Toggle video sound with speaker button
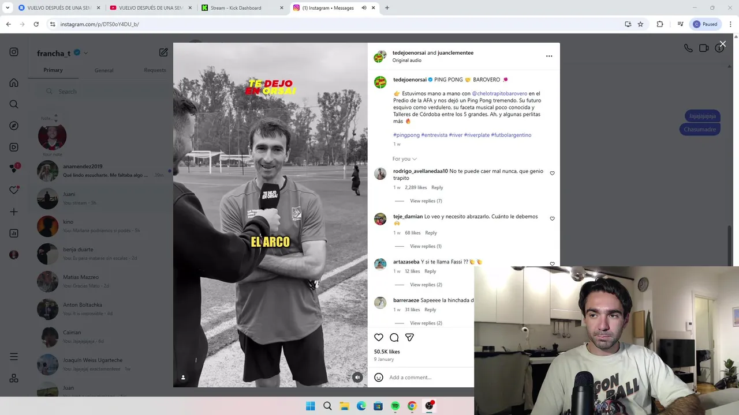The height and width of the screenshot is (415, 739). point(357,378)
